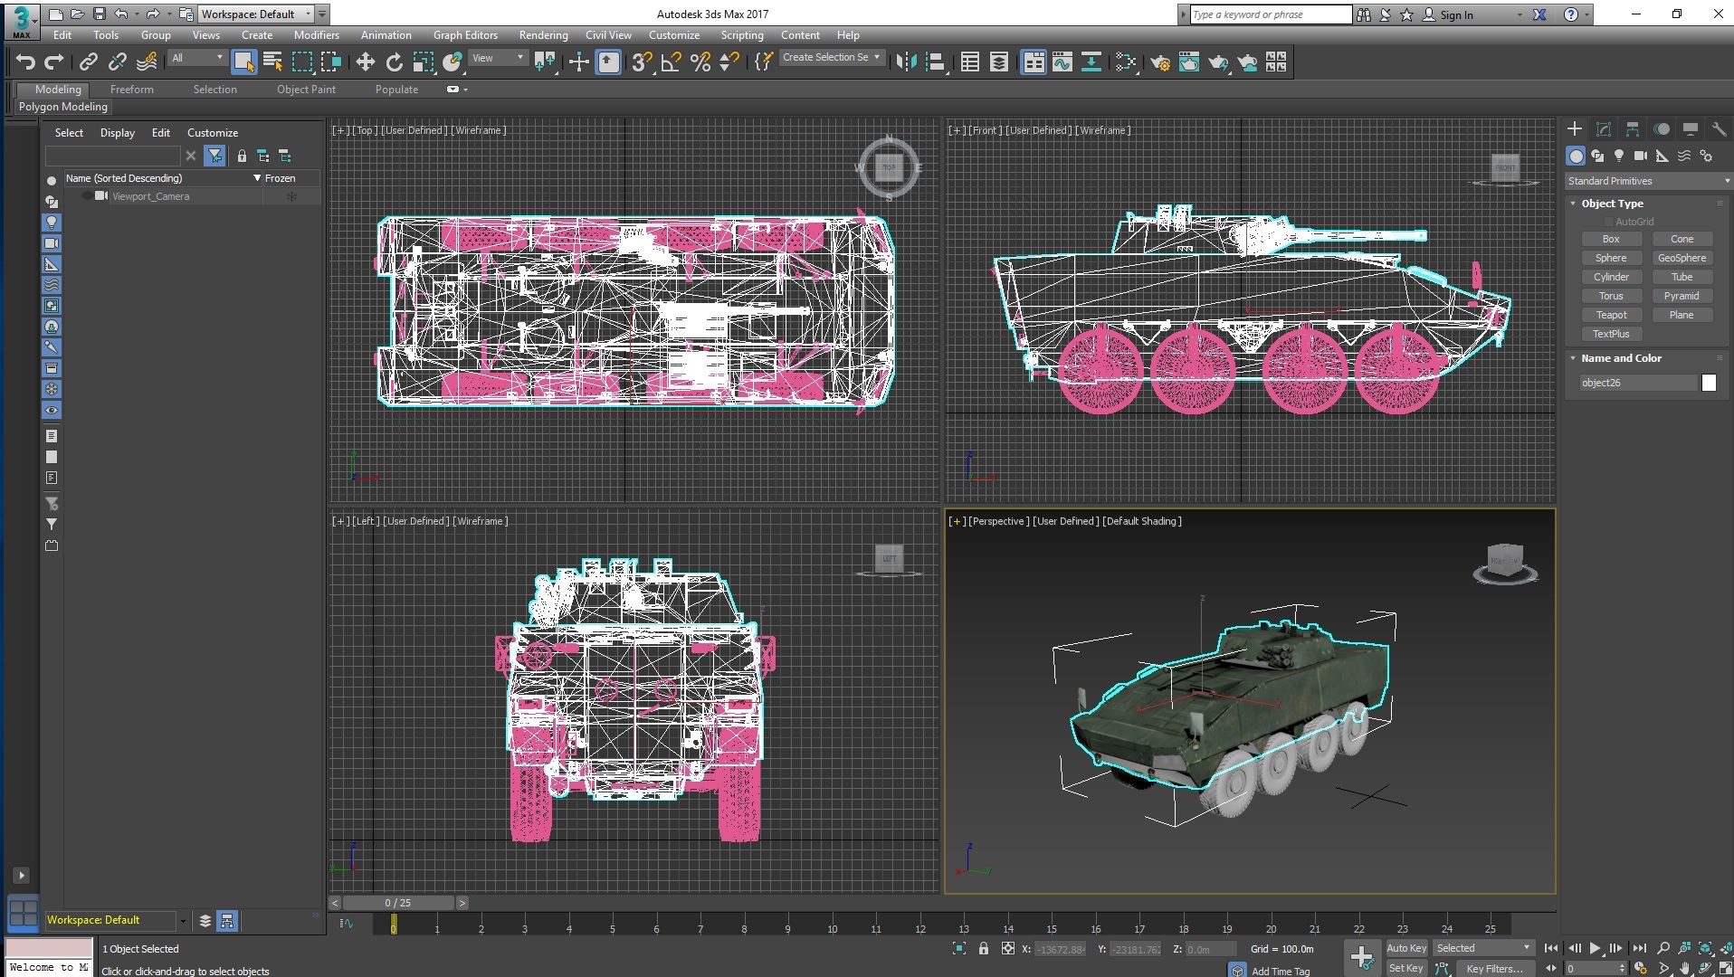Click the GeoSphere primitive button
Screen dimensions: 1734x977
pos(1682,258)
